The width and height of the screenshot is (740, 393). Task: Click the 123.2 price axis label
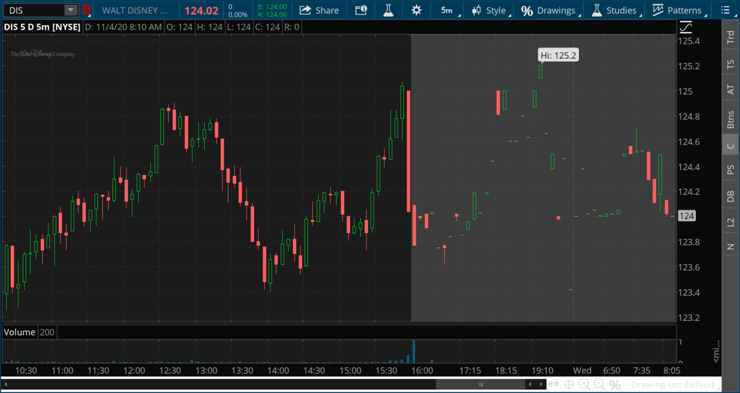(x=689, y=318)
